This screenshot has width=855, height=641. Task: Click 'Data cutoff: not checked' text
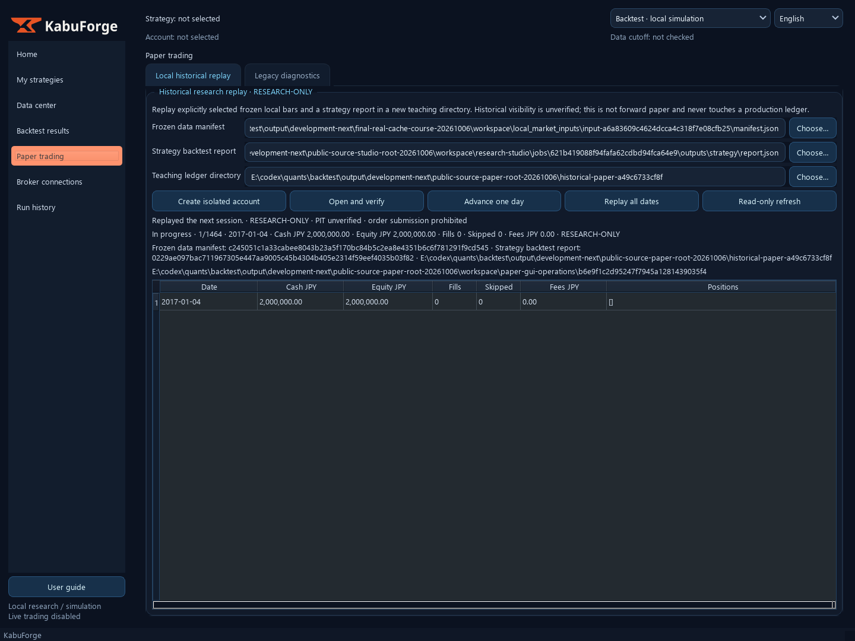pos(652,37)
